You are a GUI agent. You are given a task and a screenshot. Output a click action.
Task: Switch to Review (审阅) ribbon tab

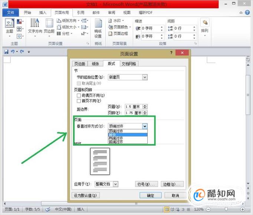(x=112, y=13)
